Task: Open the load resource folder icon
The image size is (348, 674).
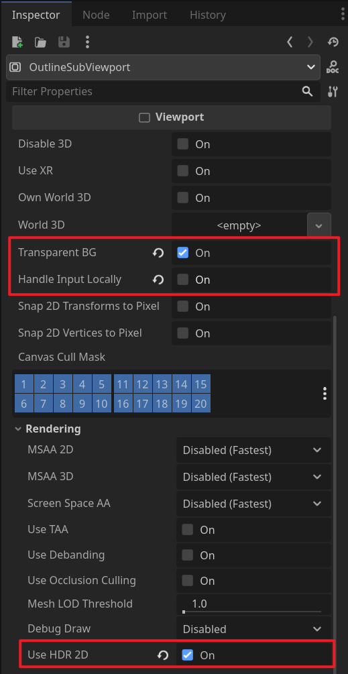Action: 40,42
